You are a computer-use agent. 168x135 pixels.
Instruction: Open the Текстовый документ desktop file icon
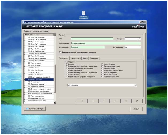pyautogui.click(x=83, y=13)
